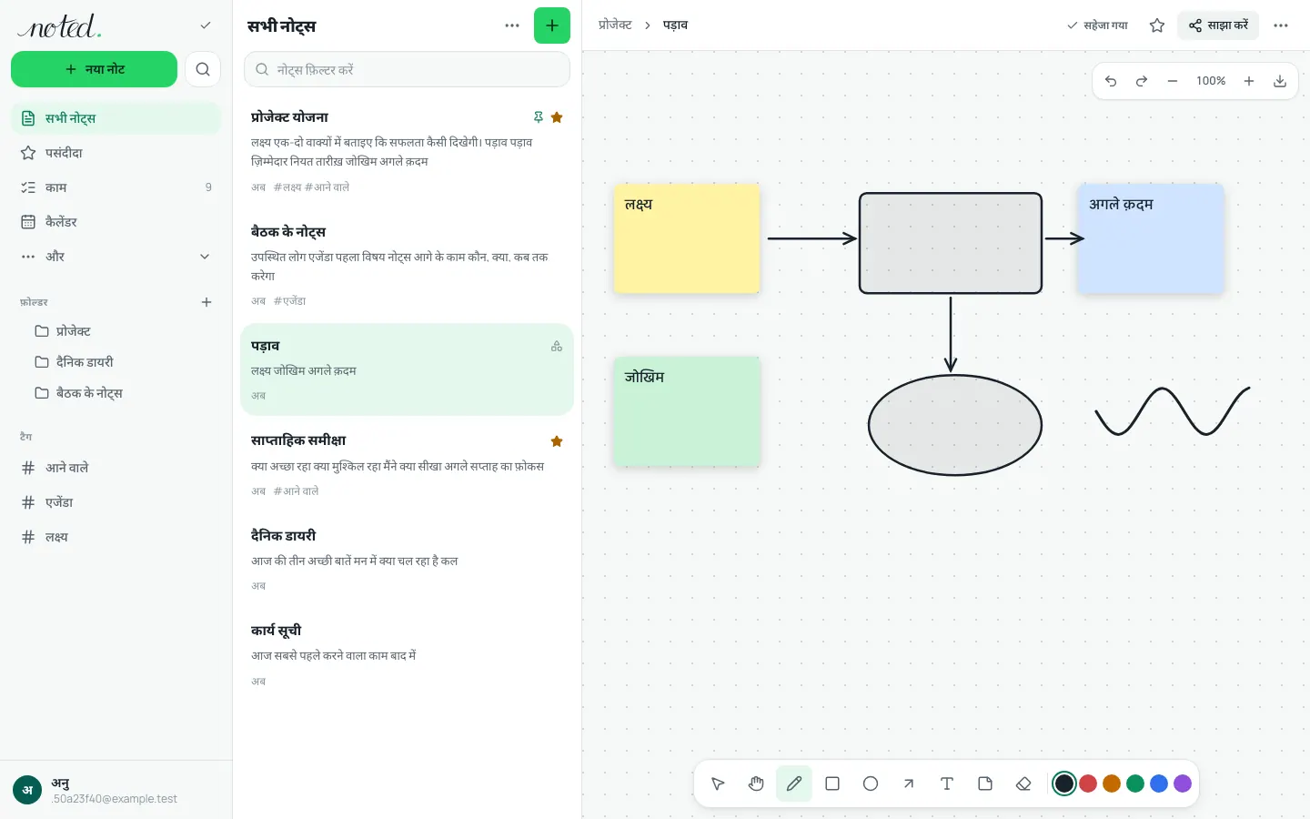Open सभी नोट्स in sidebar

coord(116,118)
